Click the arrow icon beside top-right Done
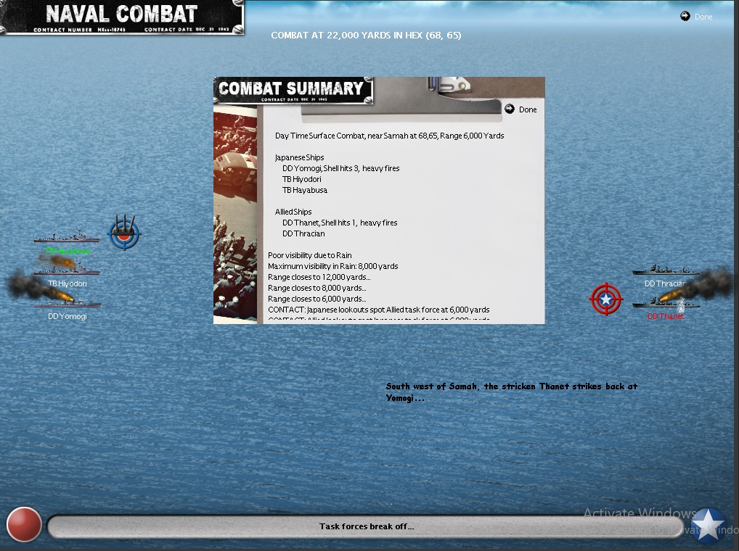This screenshot has height=551, width=739. pyautogui.click(x=685, y=17)
